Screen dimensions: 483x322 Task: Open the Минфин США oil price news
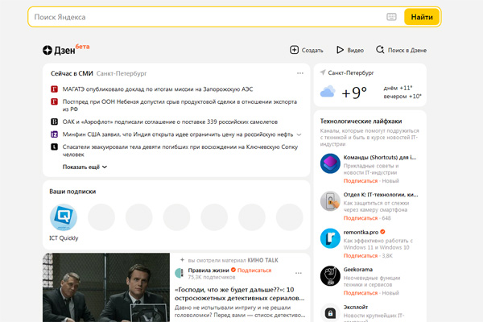point(178,134)
